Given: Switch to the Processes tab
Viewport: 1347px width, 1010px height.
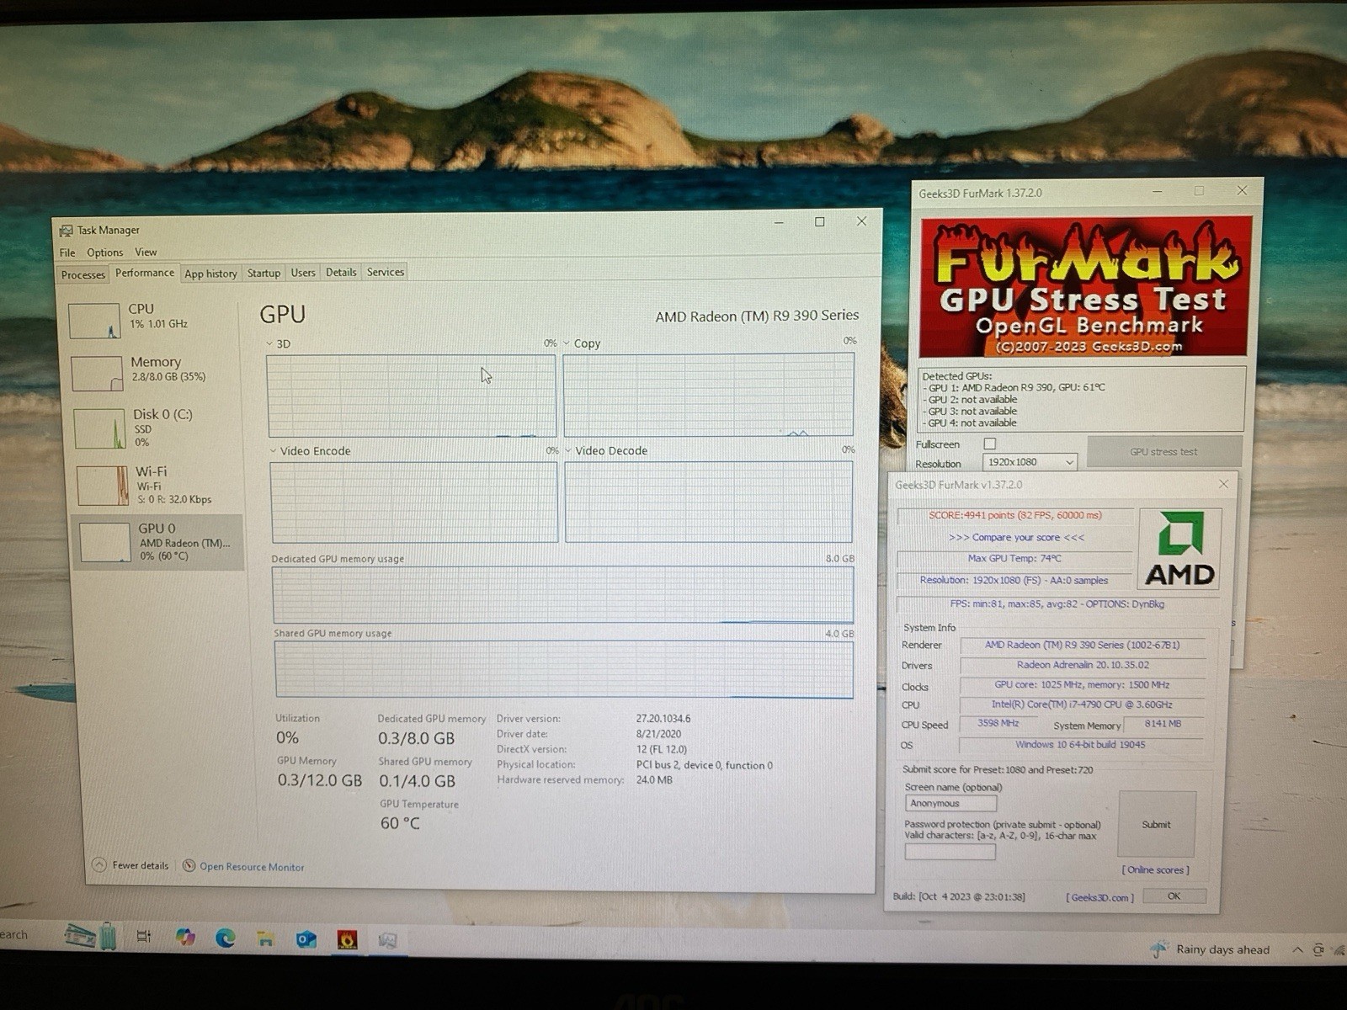Looking at the screenshot, I should point(83,274).
